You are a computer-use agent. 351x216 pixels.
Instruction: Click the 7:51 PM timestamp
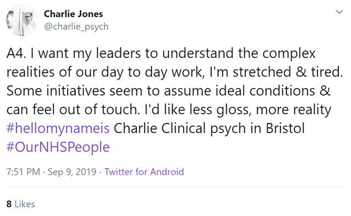coord(23,172)
